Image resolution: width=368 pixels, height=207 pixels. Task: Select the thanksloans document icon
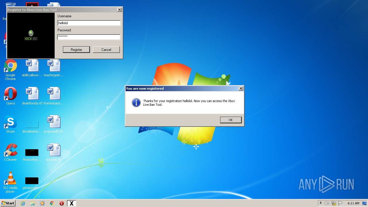click(x=53, y=96)
